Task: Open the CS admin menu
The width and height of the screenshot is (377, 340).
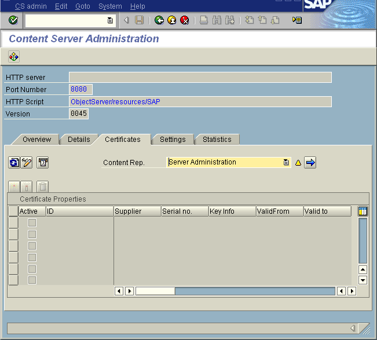Action: (31, 6)
